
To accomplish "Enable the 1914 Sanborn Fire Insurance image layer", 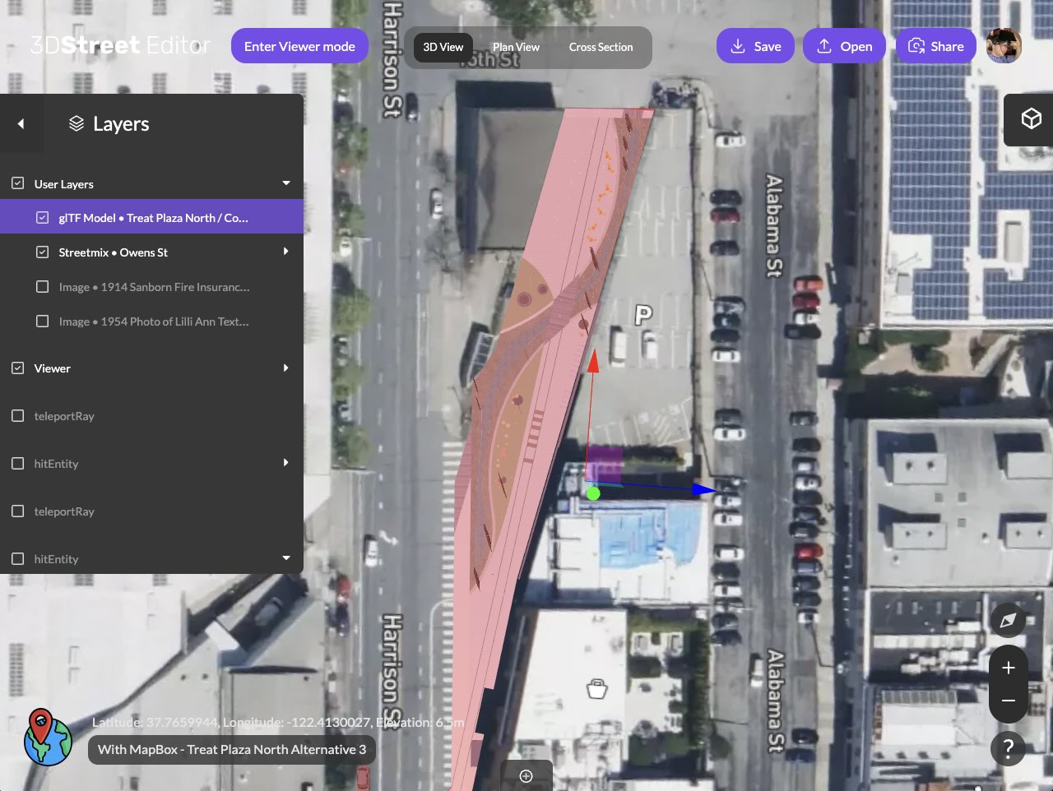I will coord(43,287).
